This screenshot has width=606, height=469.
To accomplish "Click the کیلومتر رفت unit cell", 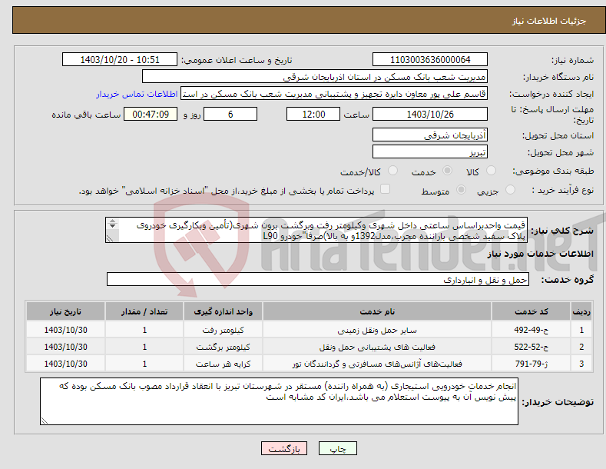I will point(223,330).
